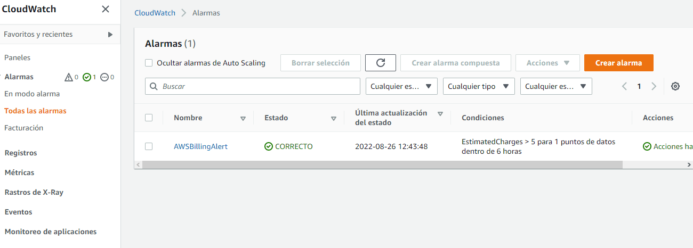693x248 pixels.
Task: Sort by Última actualización column arrow
Action: coord(440,114)
